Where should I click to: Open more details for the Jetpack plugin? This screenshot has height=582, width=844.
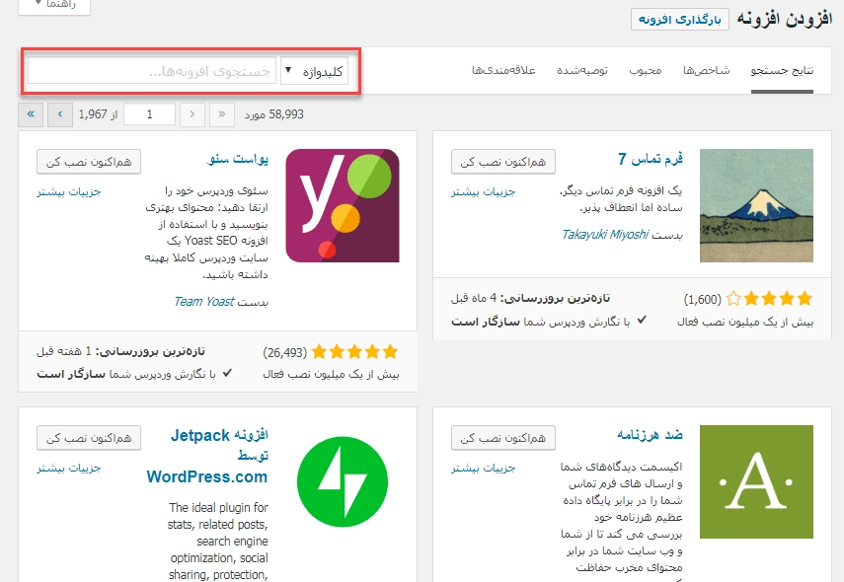coord(69,468)
